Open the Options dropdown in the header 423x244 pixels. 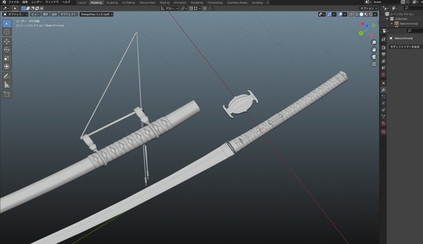[368, 8]
